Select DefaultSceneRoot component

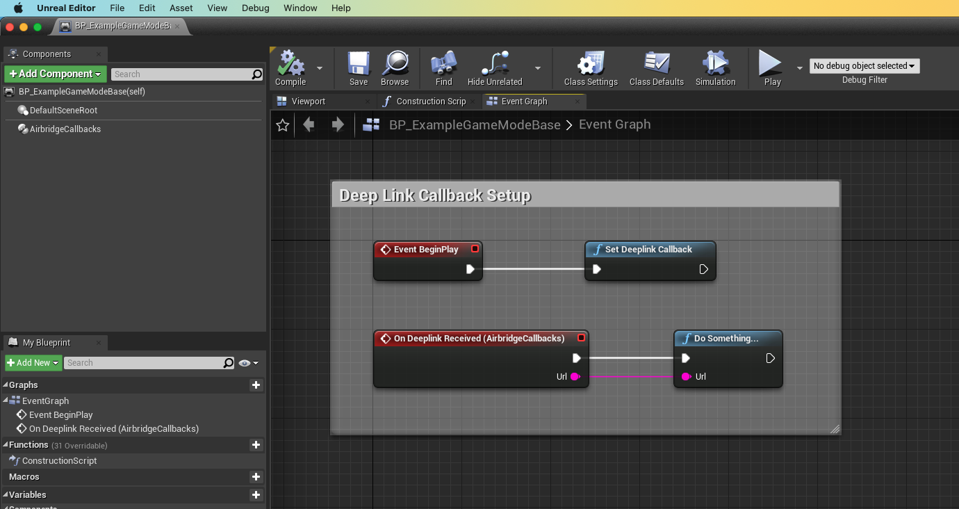tap(63, 111)
